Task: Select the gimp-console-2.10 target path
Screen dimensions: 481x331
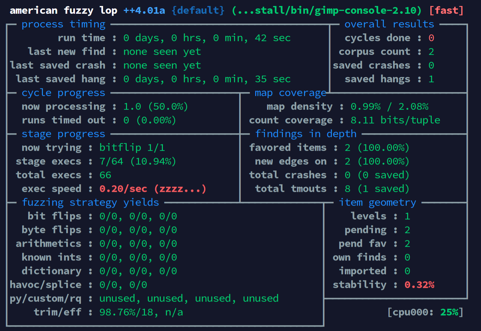Action: pyautogui.click(x=327, y=10)
